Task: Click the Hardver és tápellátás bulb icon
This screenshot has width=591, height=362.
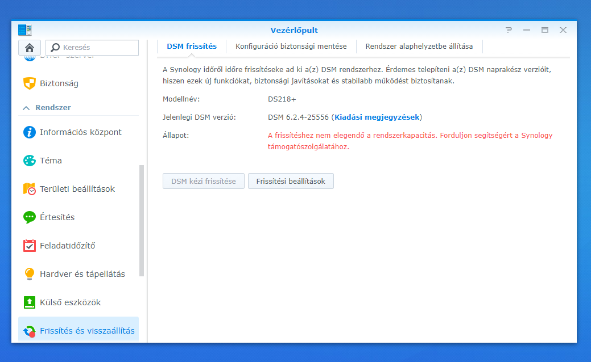Action: (x=30, y=274)
